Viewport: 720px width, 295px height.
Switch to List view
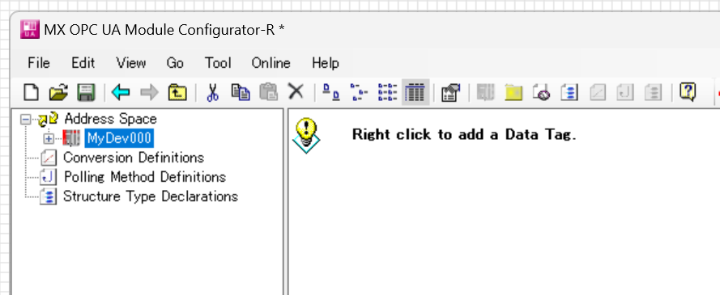click(388, 92)
